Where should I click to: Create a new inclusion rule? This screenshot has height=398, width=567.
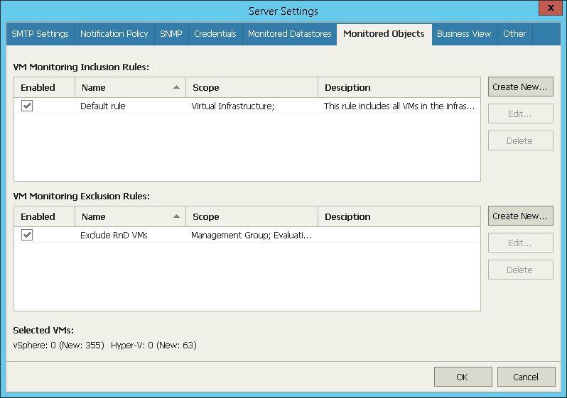(520, 87)
